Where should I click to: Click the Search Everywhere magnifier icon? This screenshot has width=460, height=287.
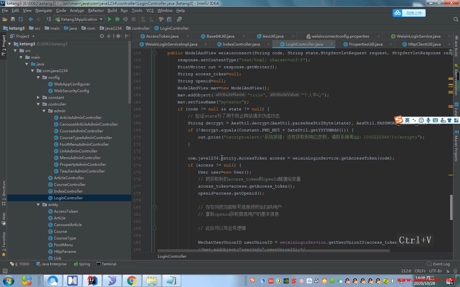[456, 19]
